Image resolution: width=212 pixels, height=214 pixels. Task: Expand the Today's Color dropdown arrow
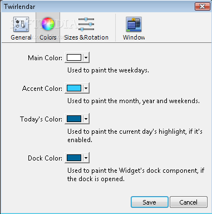86,119
